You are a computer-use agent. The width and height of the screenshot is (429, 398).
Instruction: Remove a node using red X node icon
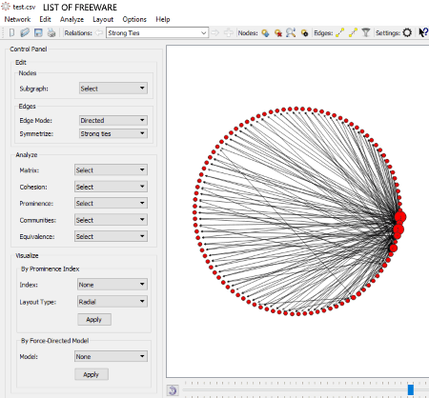point(278,33)
